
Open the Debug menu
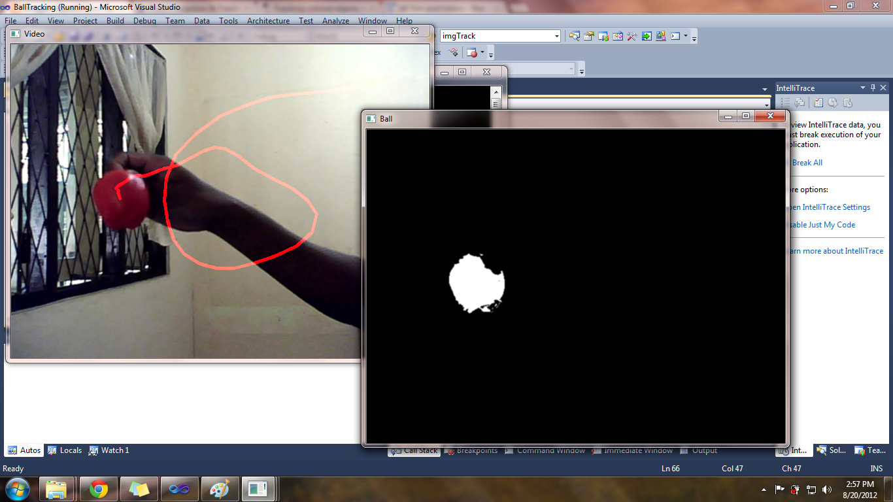point(144,20)
